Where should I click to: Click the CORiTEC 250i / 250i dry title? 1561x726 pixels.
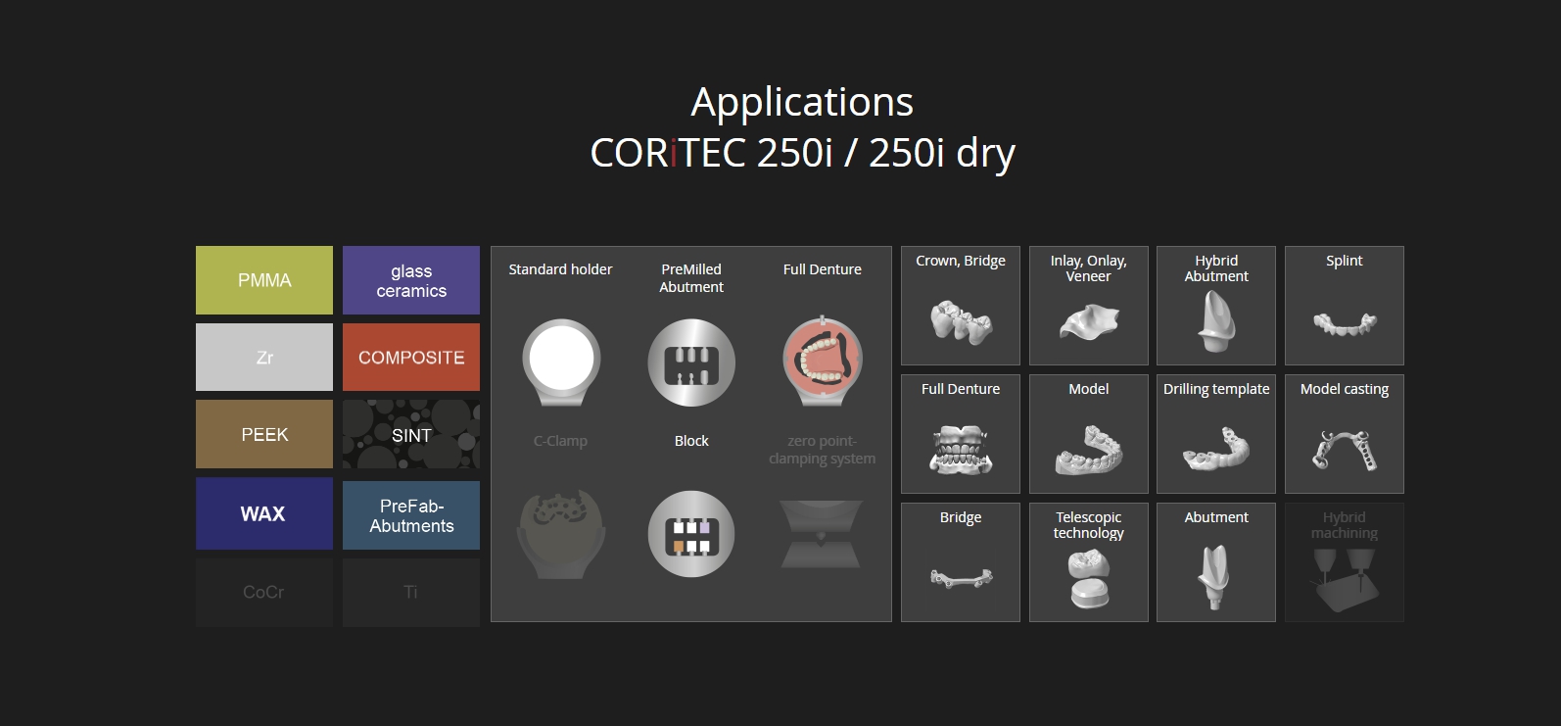(802, 154)
